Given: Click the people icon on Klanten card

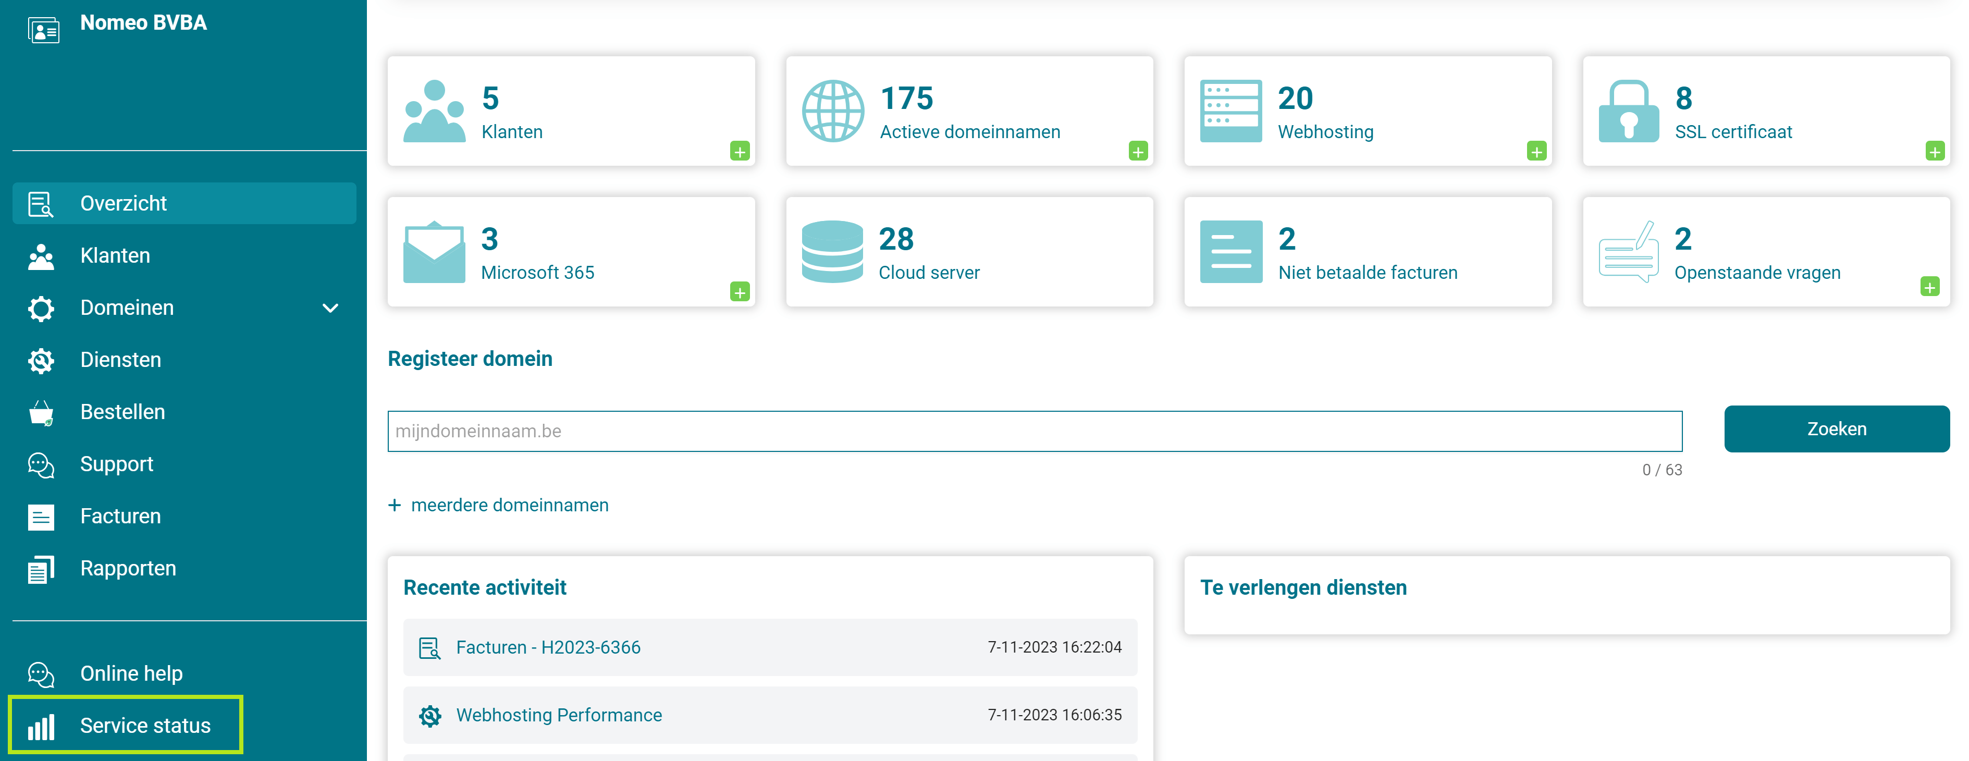Looking at the screenshot, I should (434, 111).
